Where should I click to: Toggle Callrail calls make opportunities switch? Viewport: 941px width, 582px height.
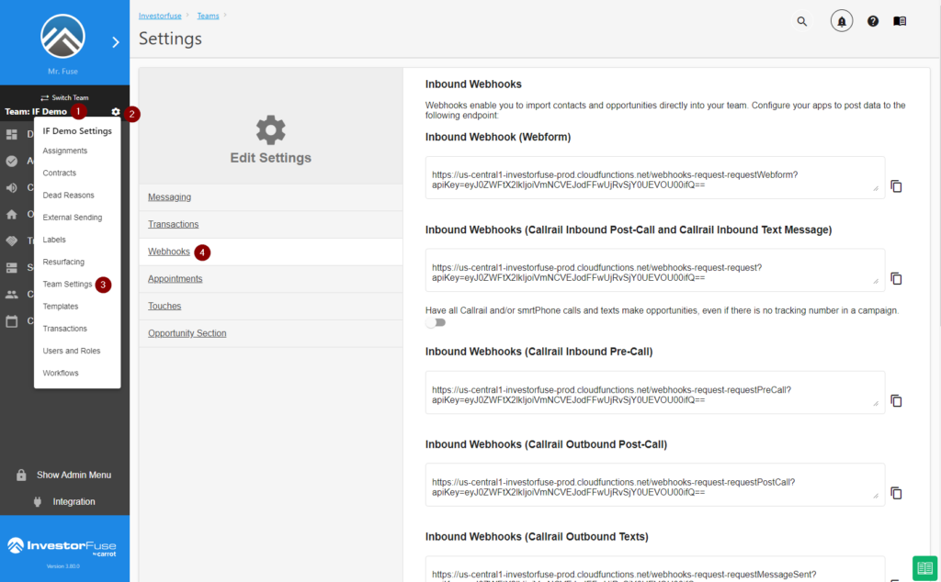(436, 322)
